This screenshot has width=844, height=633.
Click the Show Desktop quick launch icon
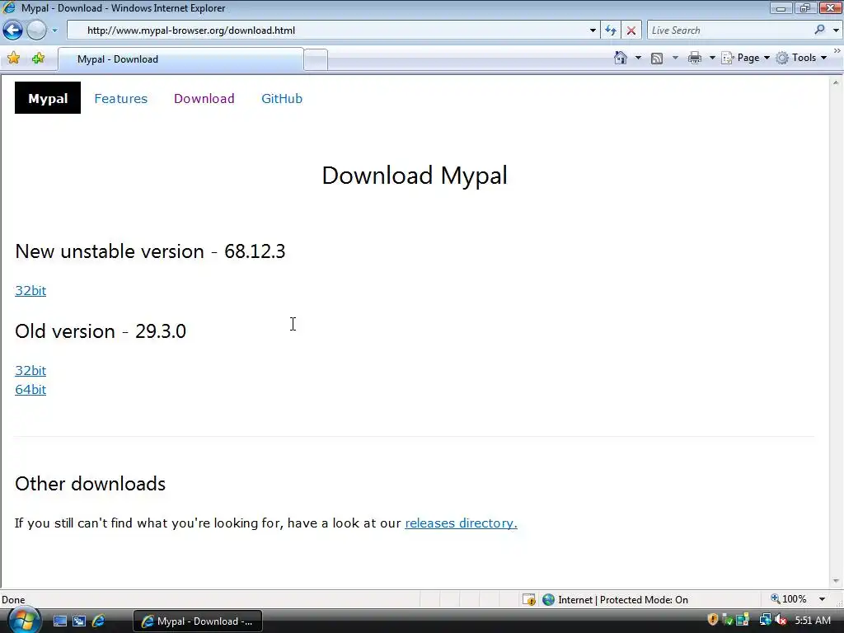tap(59, 621)
